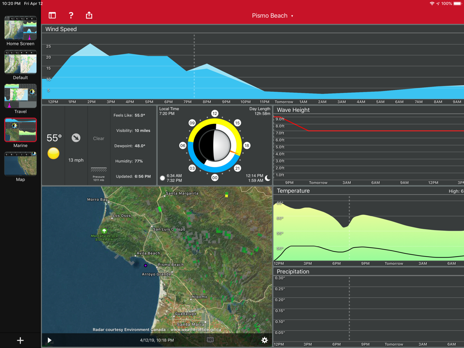This screenshot has width=464, height=348.
Task: Tap Avila Beach label on map
Action: 148,253
